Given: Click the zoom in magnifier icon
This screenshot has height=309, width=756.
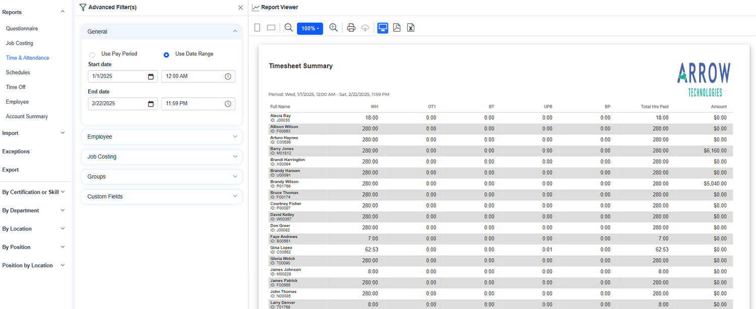Looking at the screenshot, I should (333, 28).
